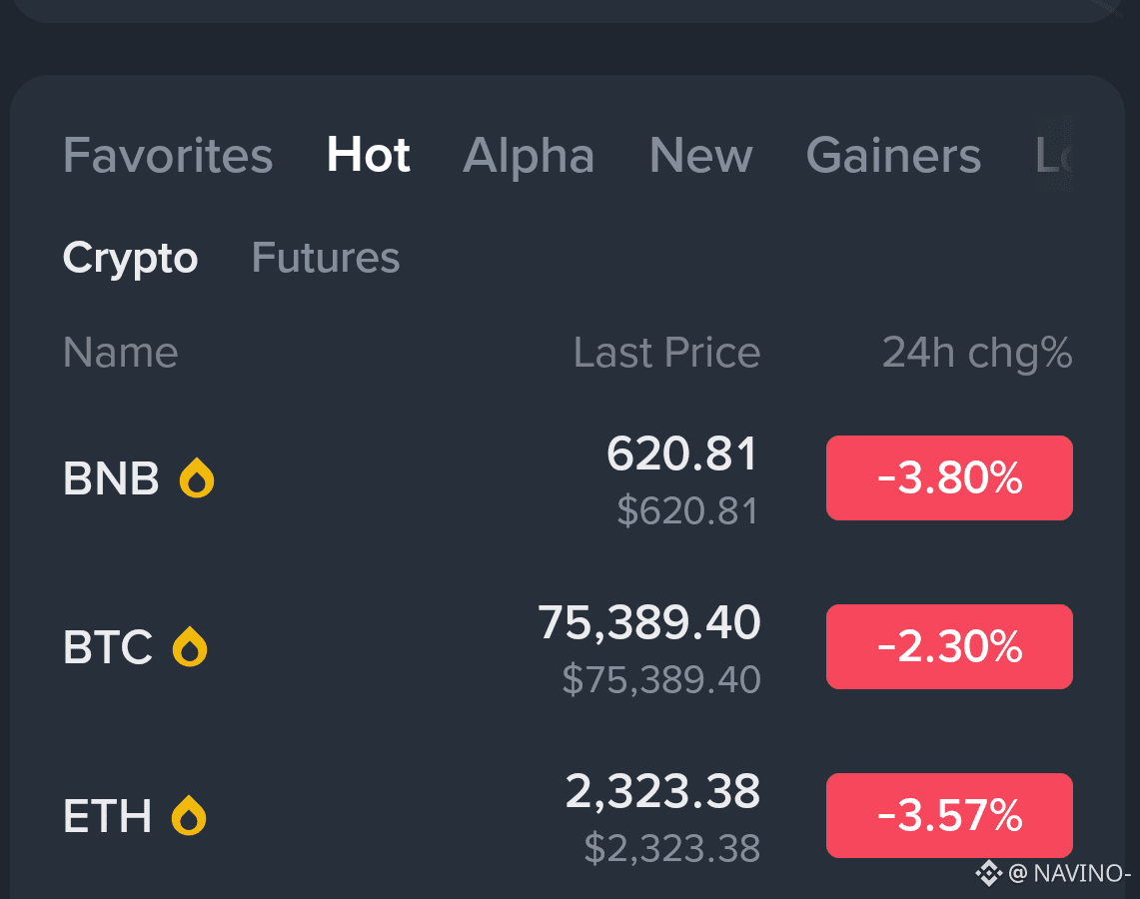Switch to the Futures sub-tab
Viewport: 1140px width, 899px height.
(326, 258)
